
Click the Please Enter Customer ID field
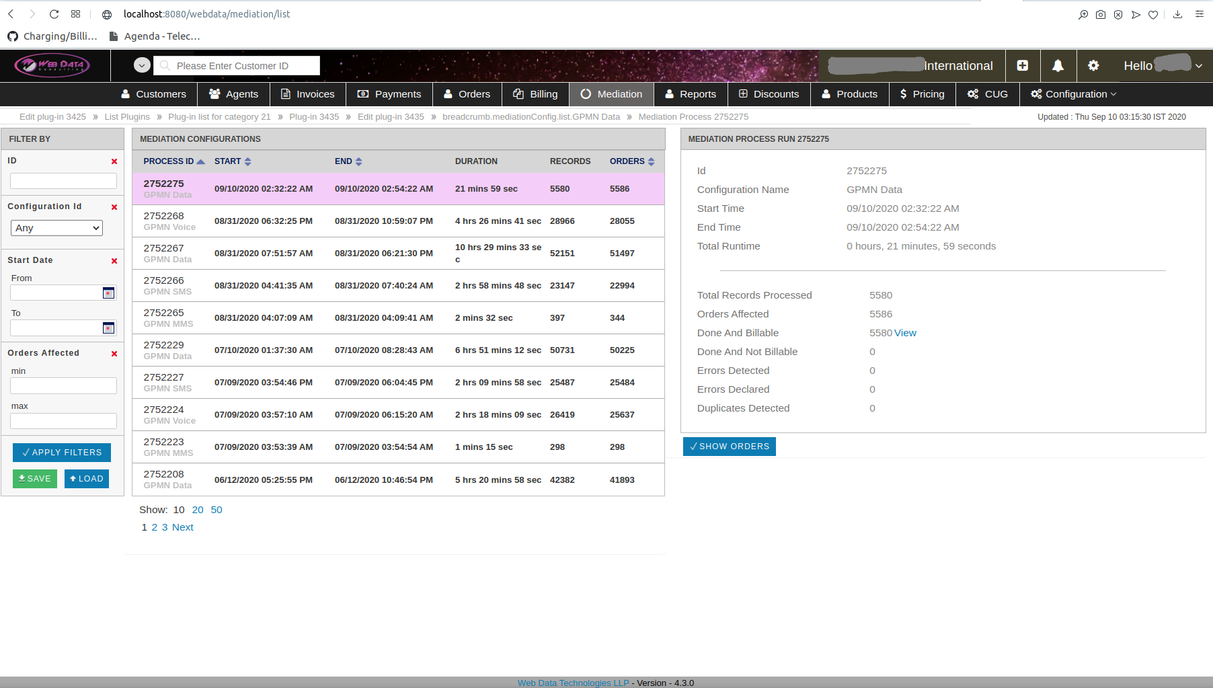236,65
